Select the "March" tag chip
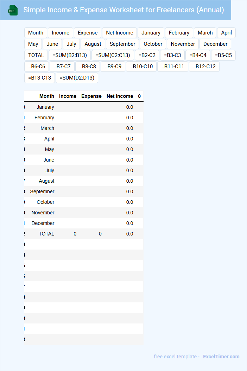 pyautogui.click(x=205, y=33)
